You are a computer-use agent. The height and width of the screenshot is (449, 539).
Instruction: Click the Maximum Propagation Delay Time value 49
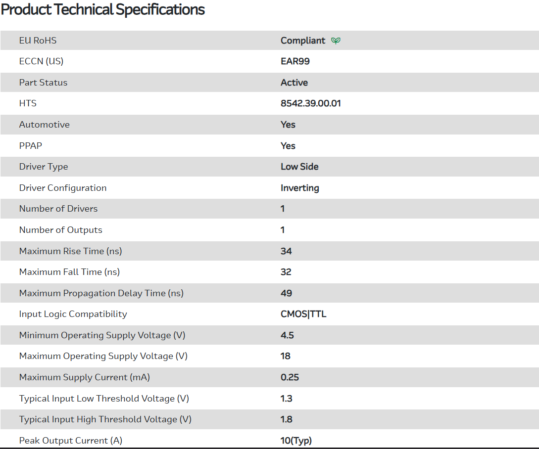click(286, 293)
